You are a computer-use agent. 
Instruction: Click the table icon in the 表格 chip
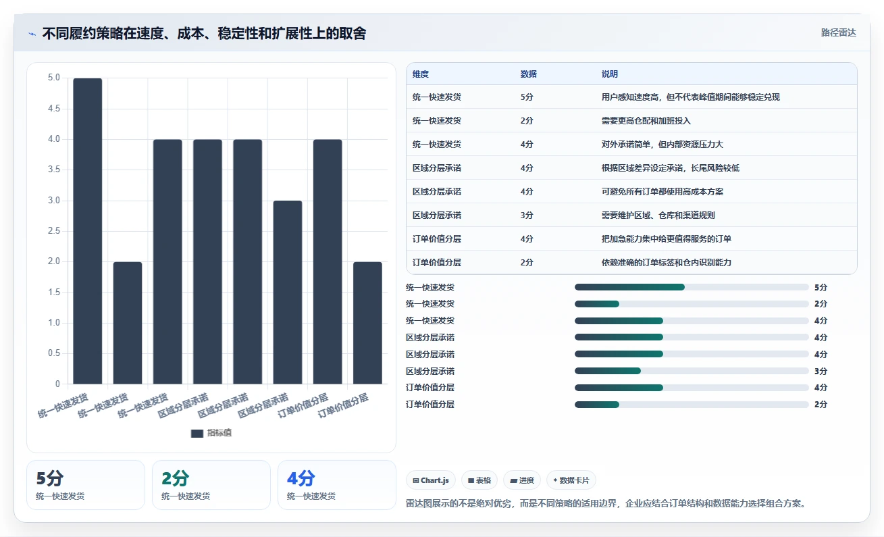click(471, 481)
